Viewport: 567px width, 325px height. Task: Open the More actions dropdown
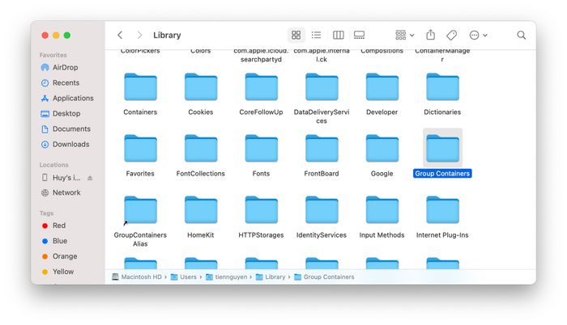click(x=477, y=36)
